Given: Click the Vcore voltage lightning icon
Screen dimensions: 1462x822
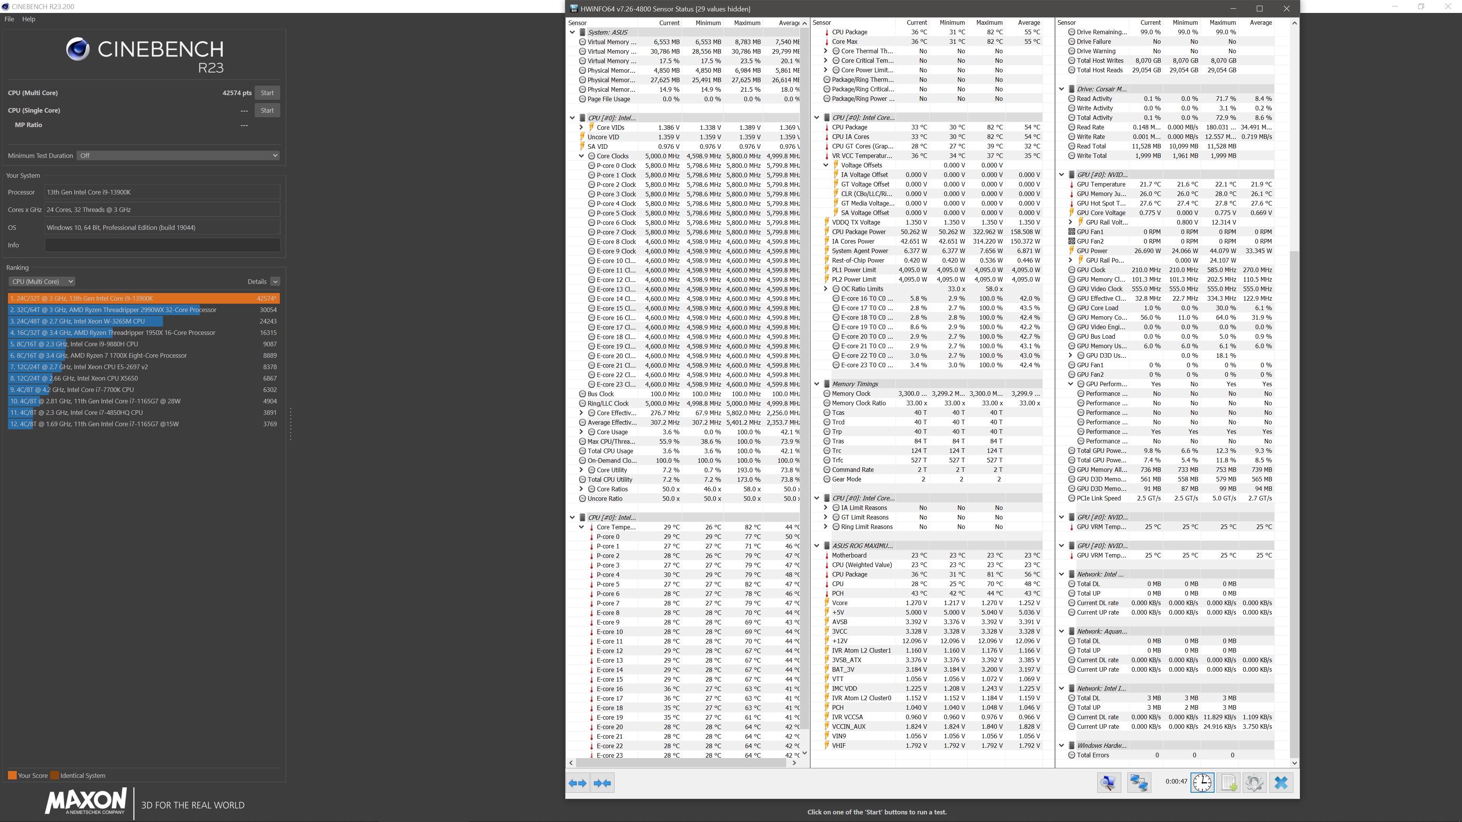Looking at the screenshot, I should click(x=827, y=603).
